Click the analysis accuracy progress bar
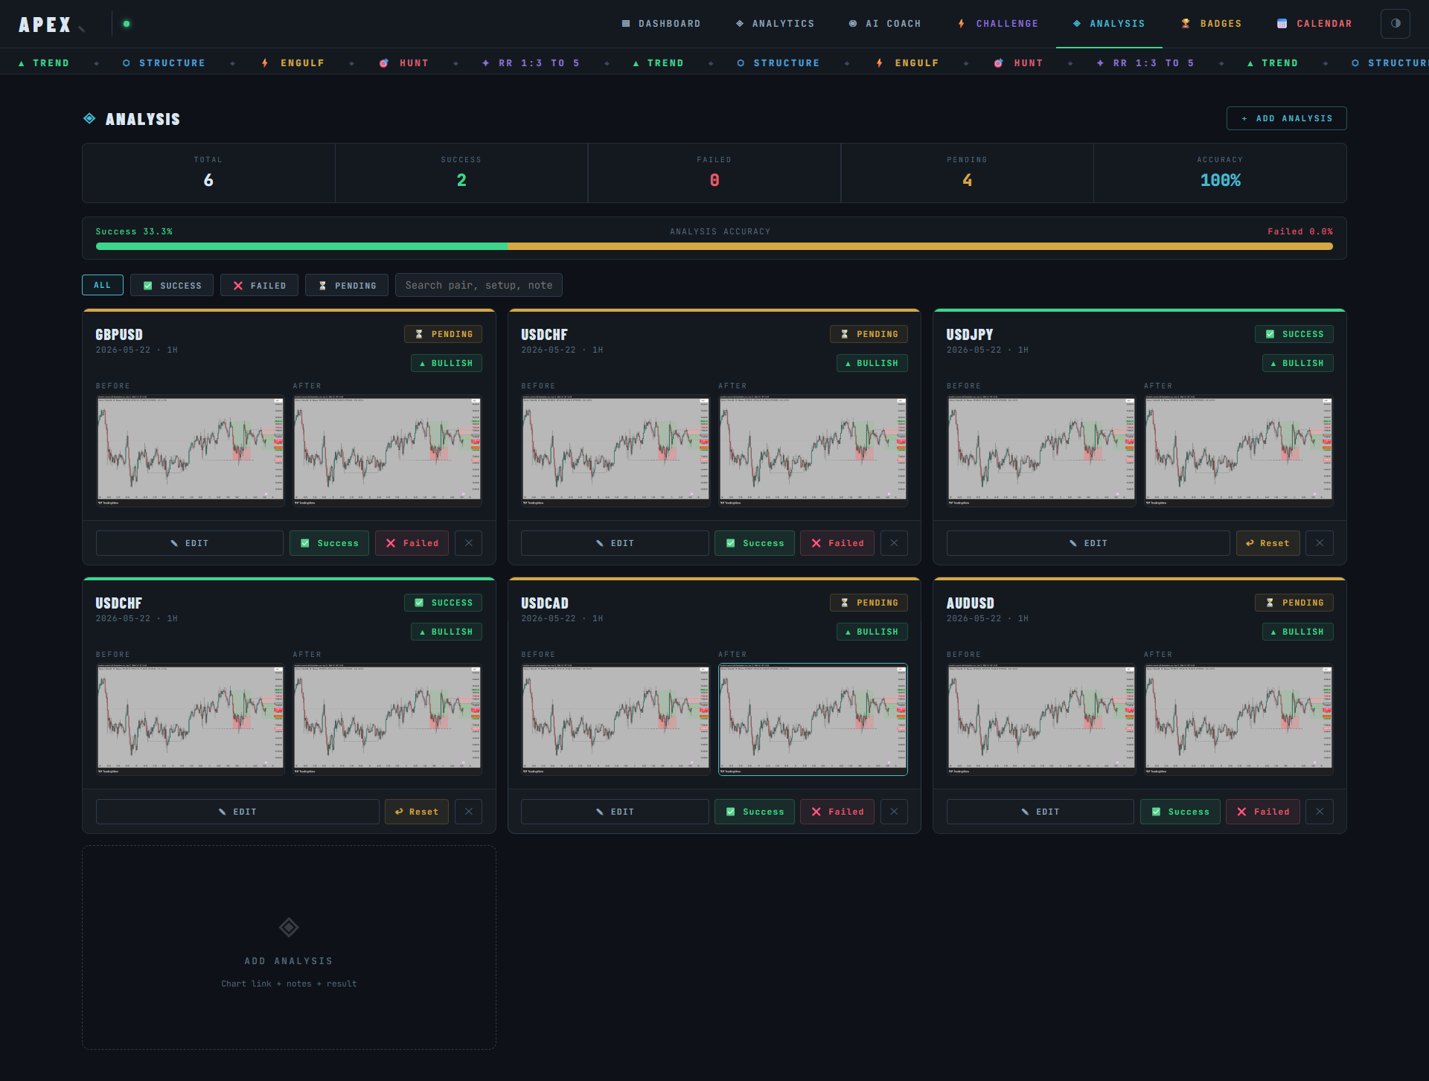The width and height of the screenshot is (1429, 1081). [x=714, y=246]
